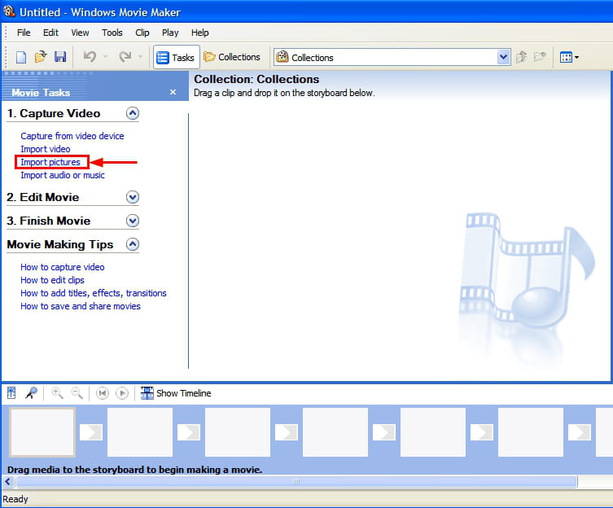Viewport: 613px width, 508px height.
Task: Save project with the floppy disk icon
Action: 60,57
